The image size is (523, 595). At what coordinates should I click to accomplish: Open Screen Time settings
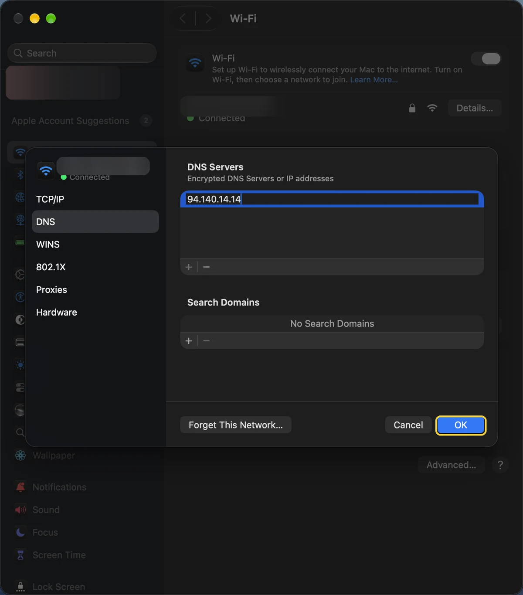pyautogui.click(x=59, y=555)
